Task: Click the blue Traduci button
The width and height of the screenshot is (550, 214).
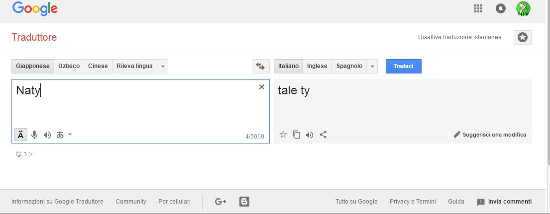Action: point(403,66)
